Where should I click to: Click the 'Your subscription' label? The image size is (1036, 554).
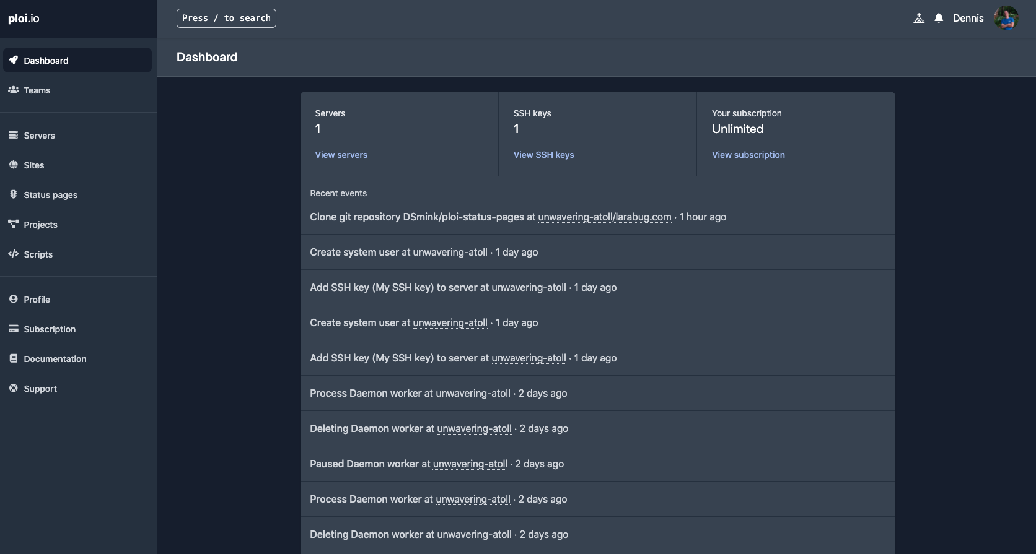(747, 113)
